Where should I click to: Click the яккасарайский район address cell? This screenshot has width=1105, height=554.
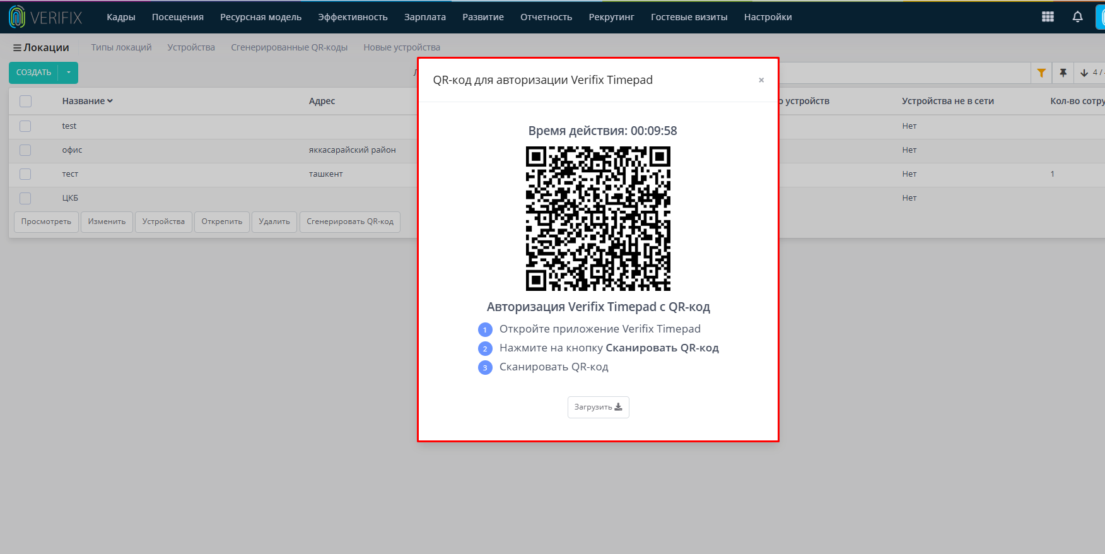pyautogui.click(x=353, y=150)
